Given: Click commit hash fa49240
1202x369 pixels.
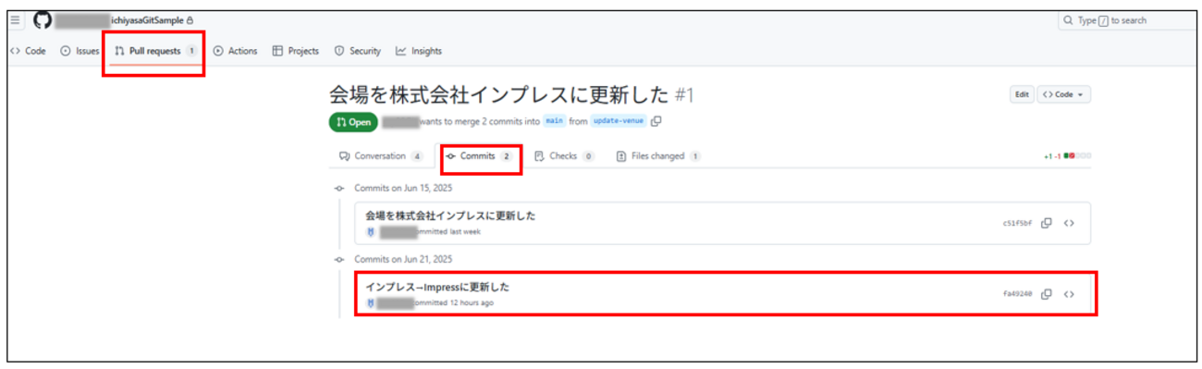Looking at the screenshot, I should pos(1017,294).
